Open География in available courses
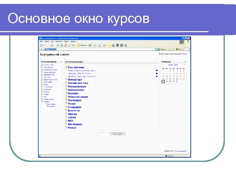Screen dimensions: 236x177 point(74,107)
